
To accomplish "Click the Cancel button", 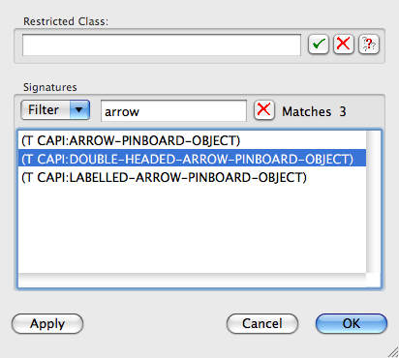I will pos(262,323).
